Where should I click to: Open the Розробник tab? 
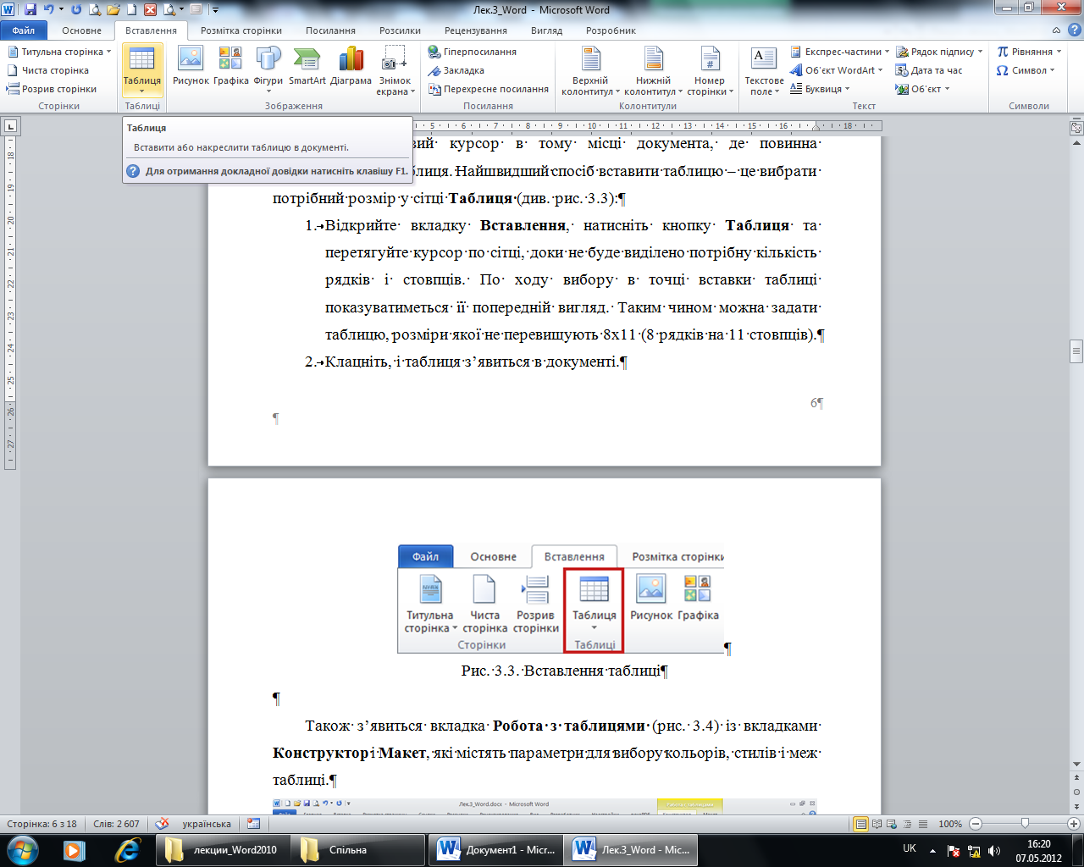coord(611,30)
